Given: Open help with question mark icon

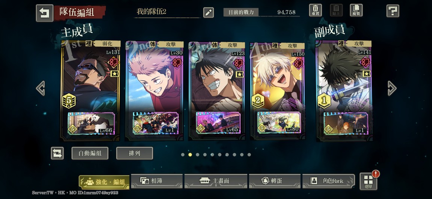Looking at the screenshot, I should click(x=393, y=11).
